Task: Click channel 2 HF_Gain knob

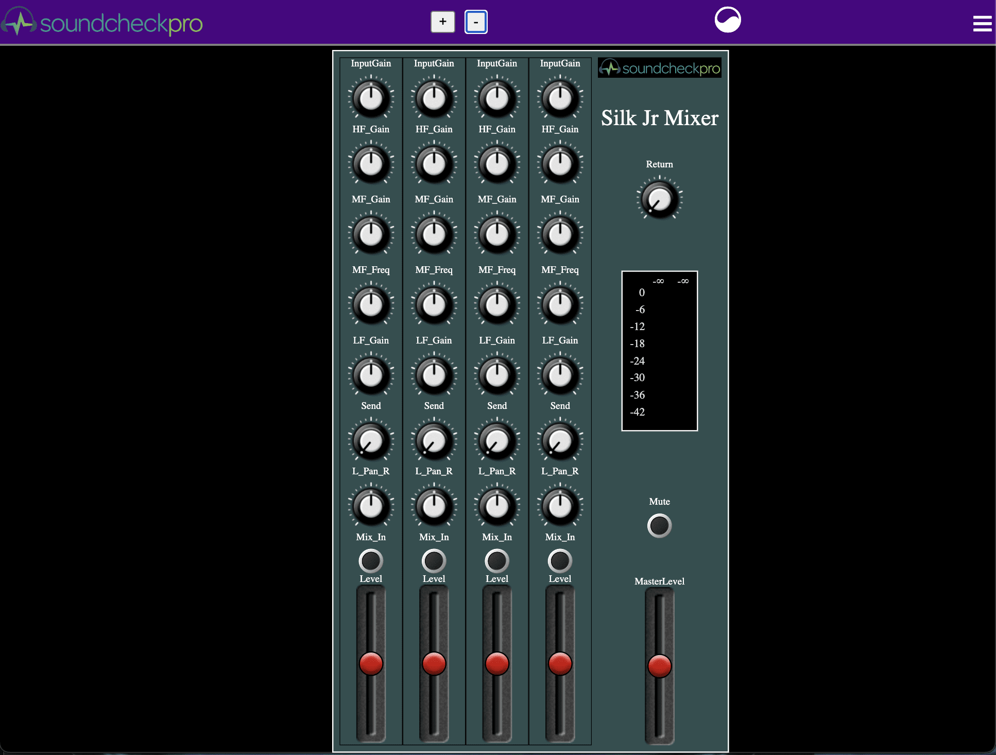Action: click(434, 164)
